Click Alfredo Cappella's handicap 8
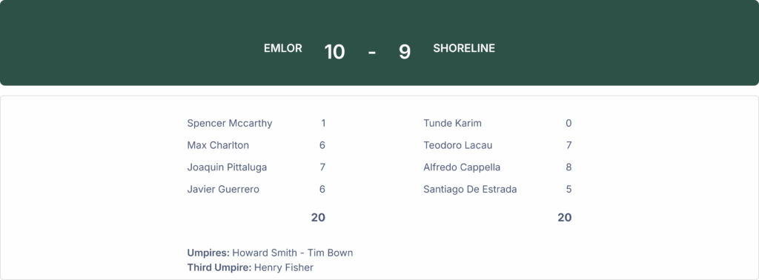The width and height of the screenshot is (759, 280). tap(569, 167)
